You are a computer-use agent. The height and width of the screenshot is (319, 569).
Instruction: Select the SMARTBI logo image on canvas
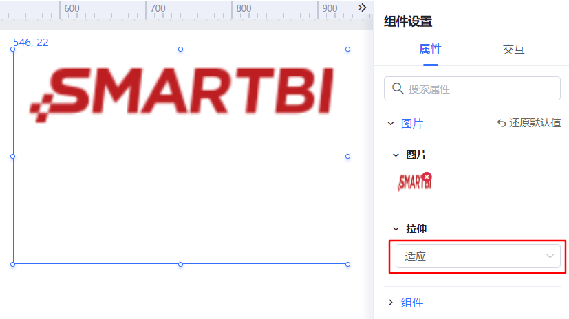181,94
